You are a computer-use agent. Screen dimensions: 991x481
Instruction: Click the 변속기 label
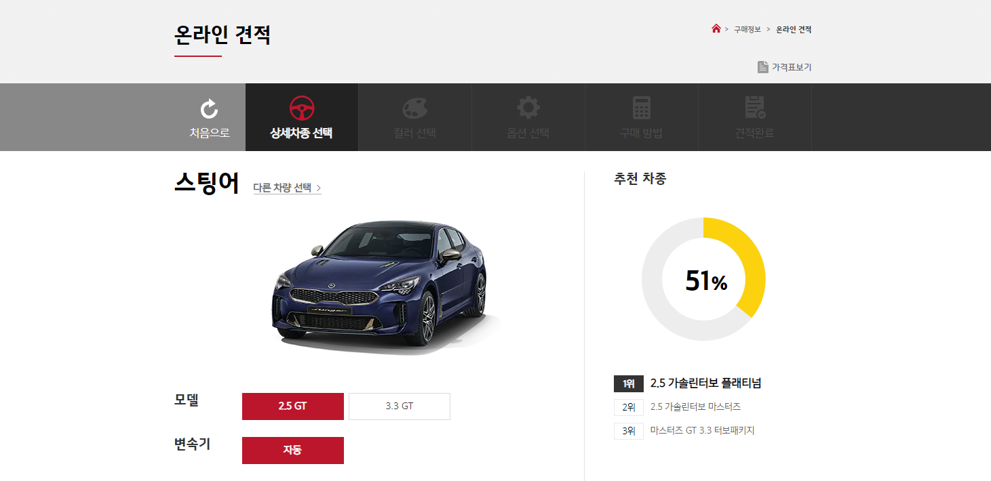[193, 444]
